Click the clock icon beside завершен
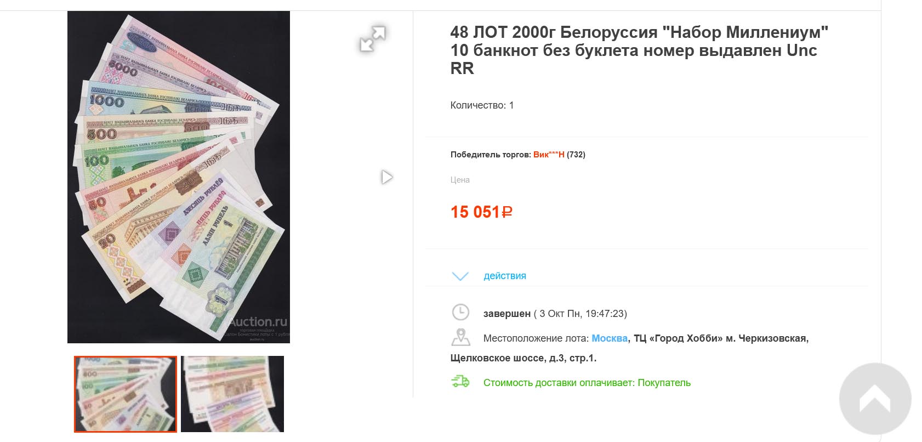 tap(460, 313)
